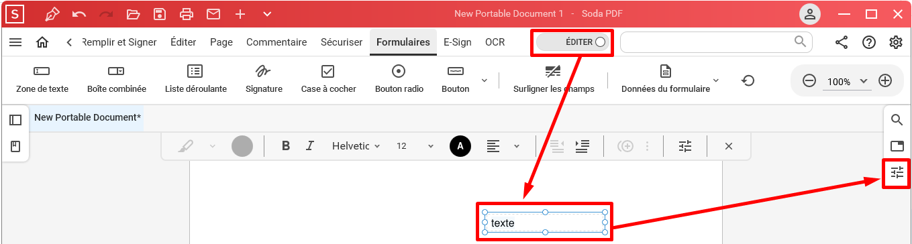The height and width of the screenshot is (244, 912).
Task: Open the E-Sign tab
Action: 458,42
